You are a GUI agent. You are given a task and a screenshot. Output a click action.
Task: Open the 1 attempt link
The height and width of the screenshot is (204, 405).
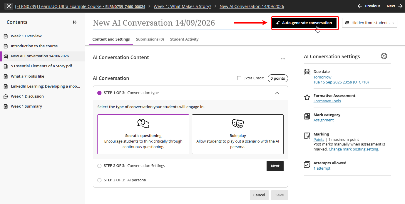[x=322, y=168]
